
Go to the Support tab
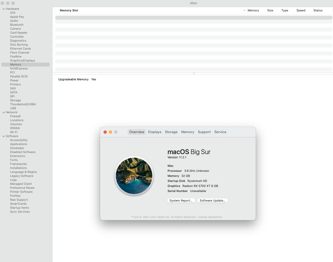tap(204, 132)
